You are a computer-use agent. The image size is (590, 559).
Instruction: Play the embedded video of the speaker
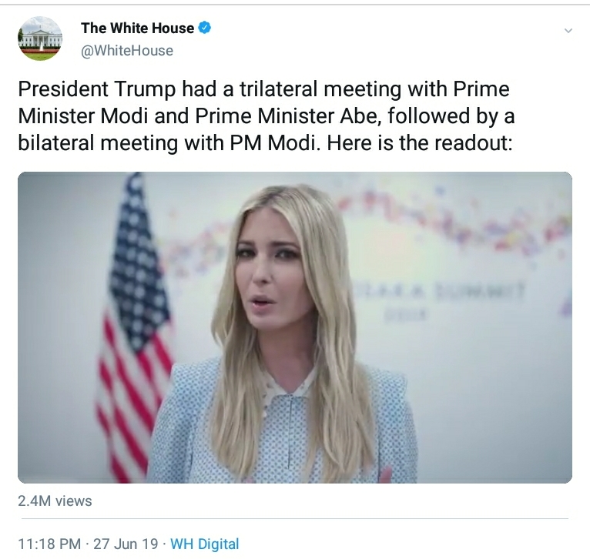pos(295,327)
